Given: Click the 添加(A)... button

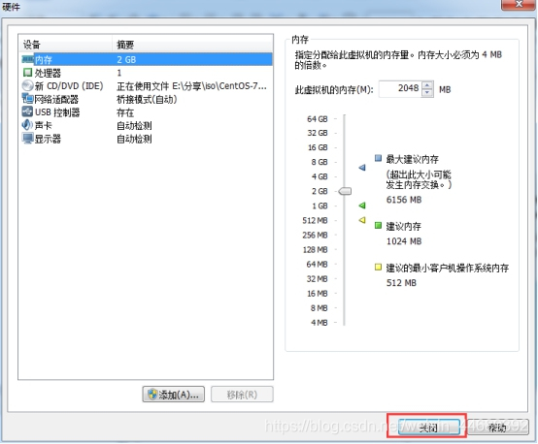Looking at the screenshot, I should pos(173,395).
